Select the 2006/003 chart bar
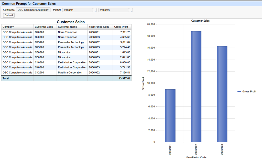Viewport: 262px width, 167px height. coord(222,94)
